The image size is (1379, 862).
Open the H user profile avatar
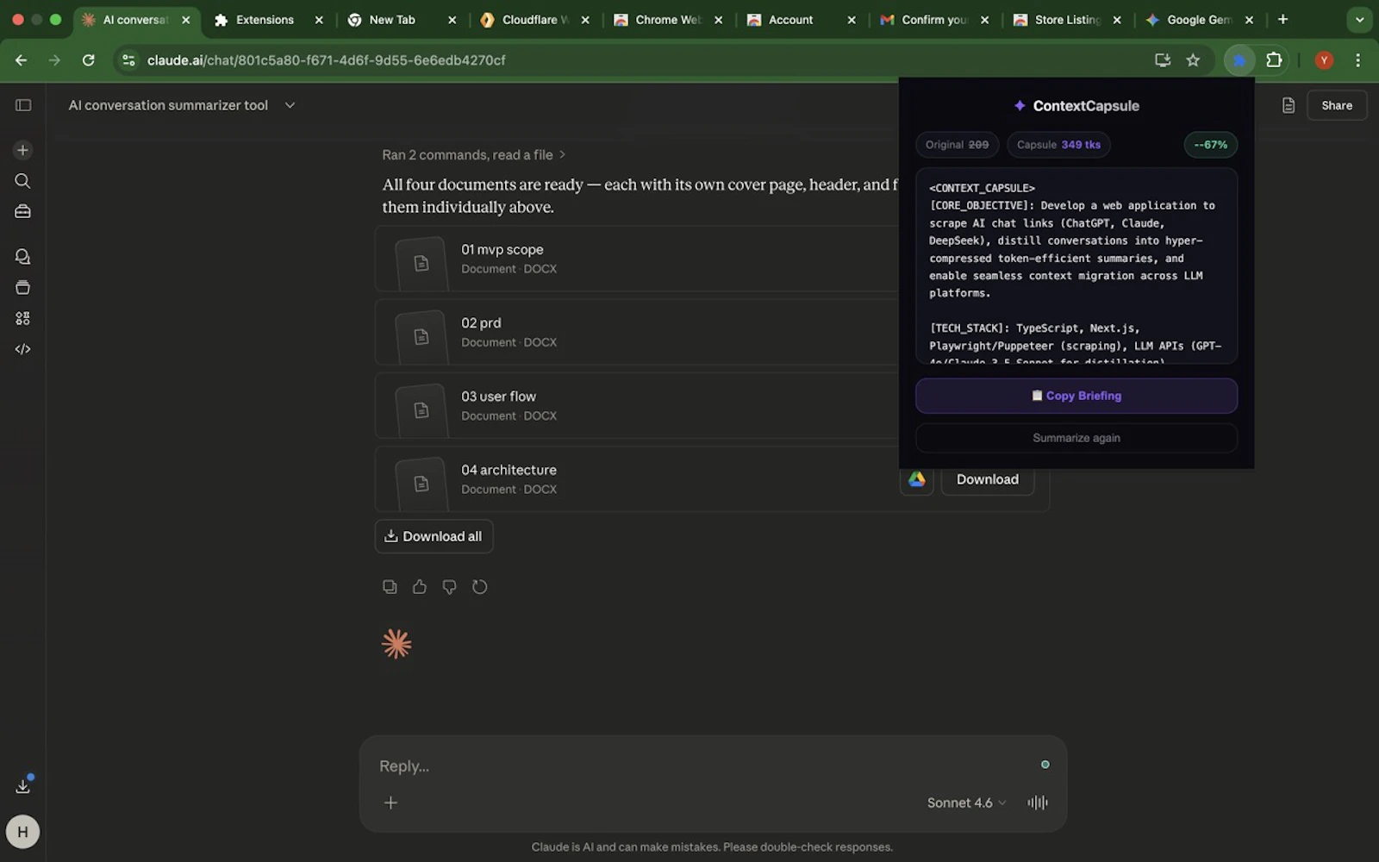tap(23, 832)
